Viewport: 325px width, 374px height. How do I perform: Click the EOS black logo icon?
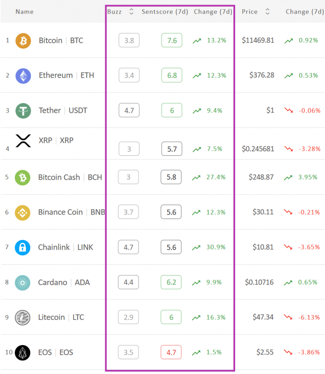pos(23,353)
